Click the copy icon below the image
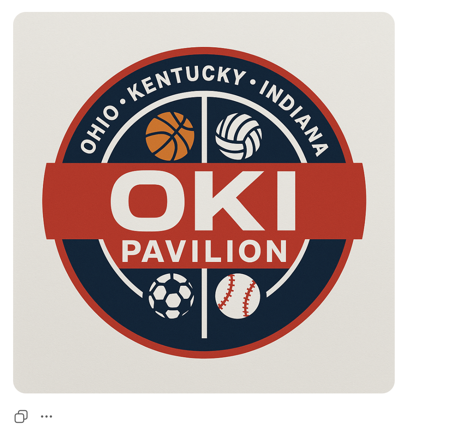 [x=21, y=416]
